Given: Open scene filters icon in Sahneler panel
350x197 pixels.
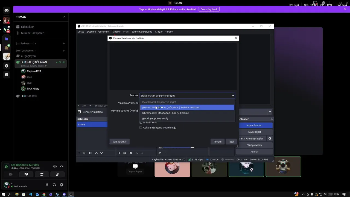Looking at the screenshot, I should [x=90, y=153].
